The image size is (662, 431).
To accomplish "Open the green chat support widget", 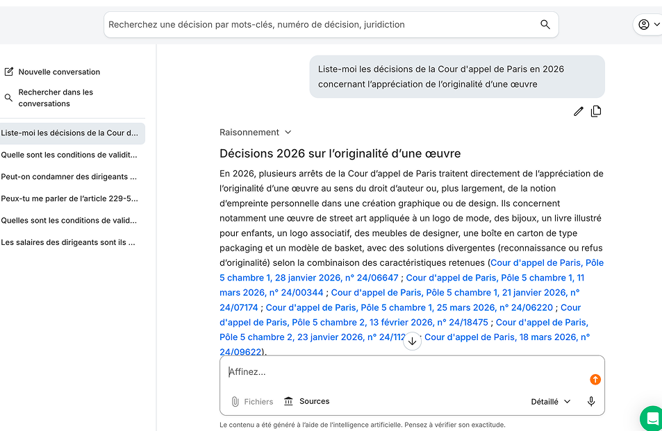I will click(x=652, y=419).
